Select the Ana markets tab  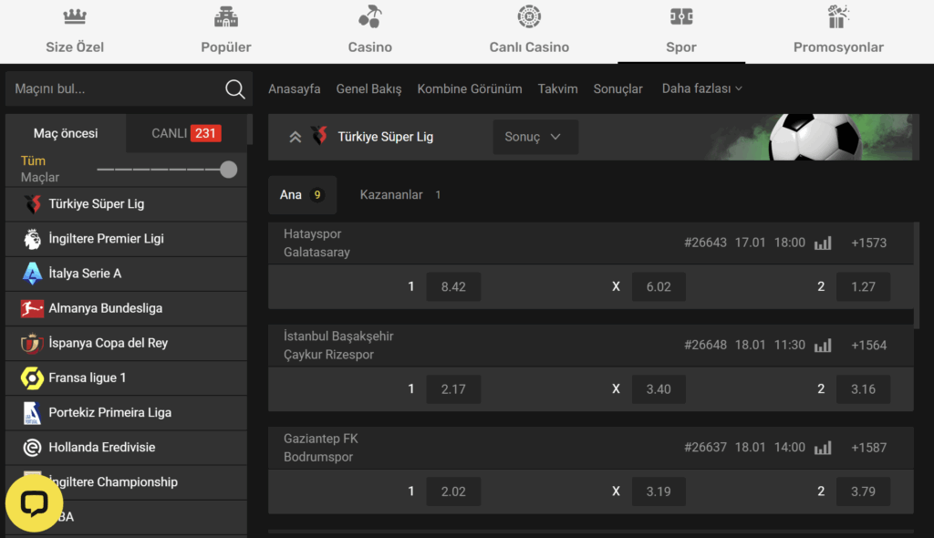click(x=302, y=195)
